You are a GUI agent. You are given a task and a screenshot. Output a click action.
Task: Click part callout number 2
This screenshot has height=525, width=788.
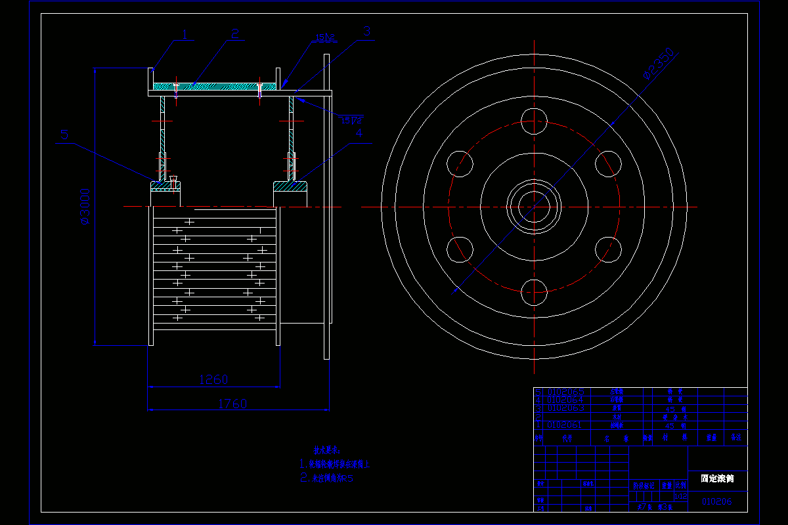[234, 33]
